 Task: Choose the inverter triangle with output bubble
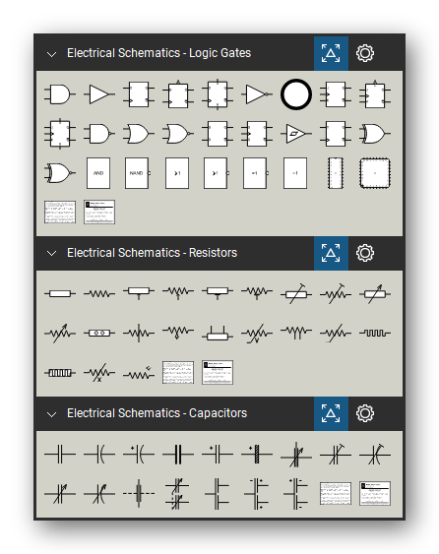tap(257, 94)
